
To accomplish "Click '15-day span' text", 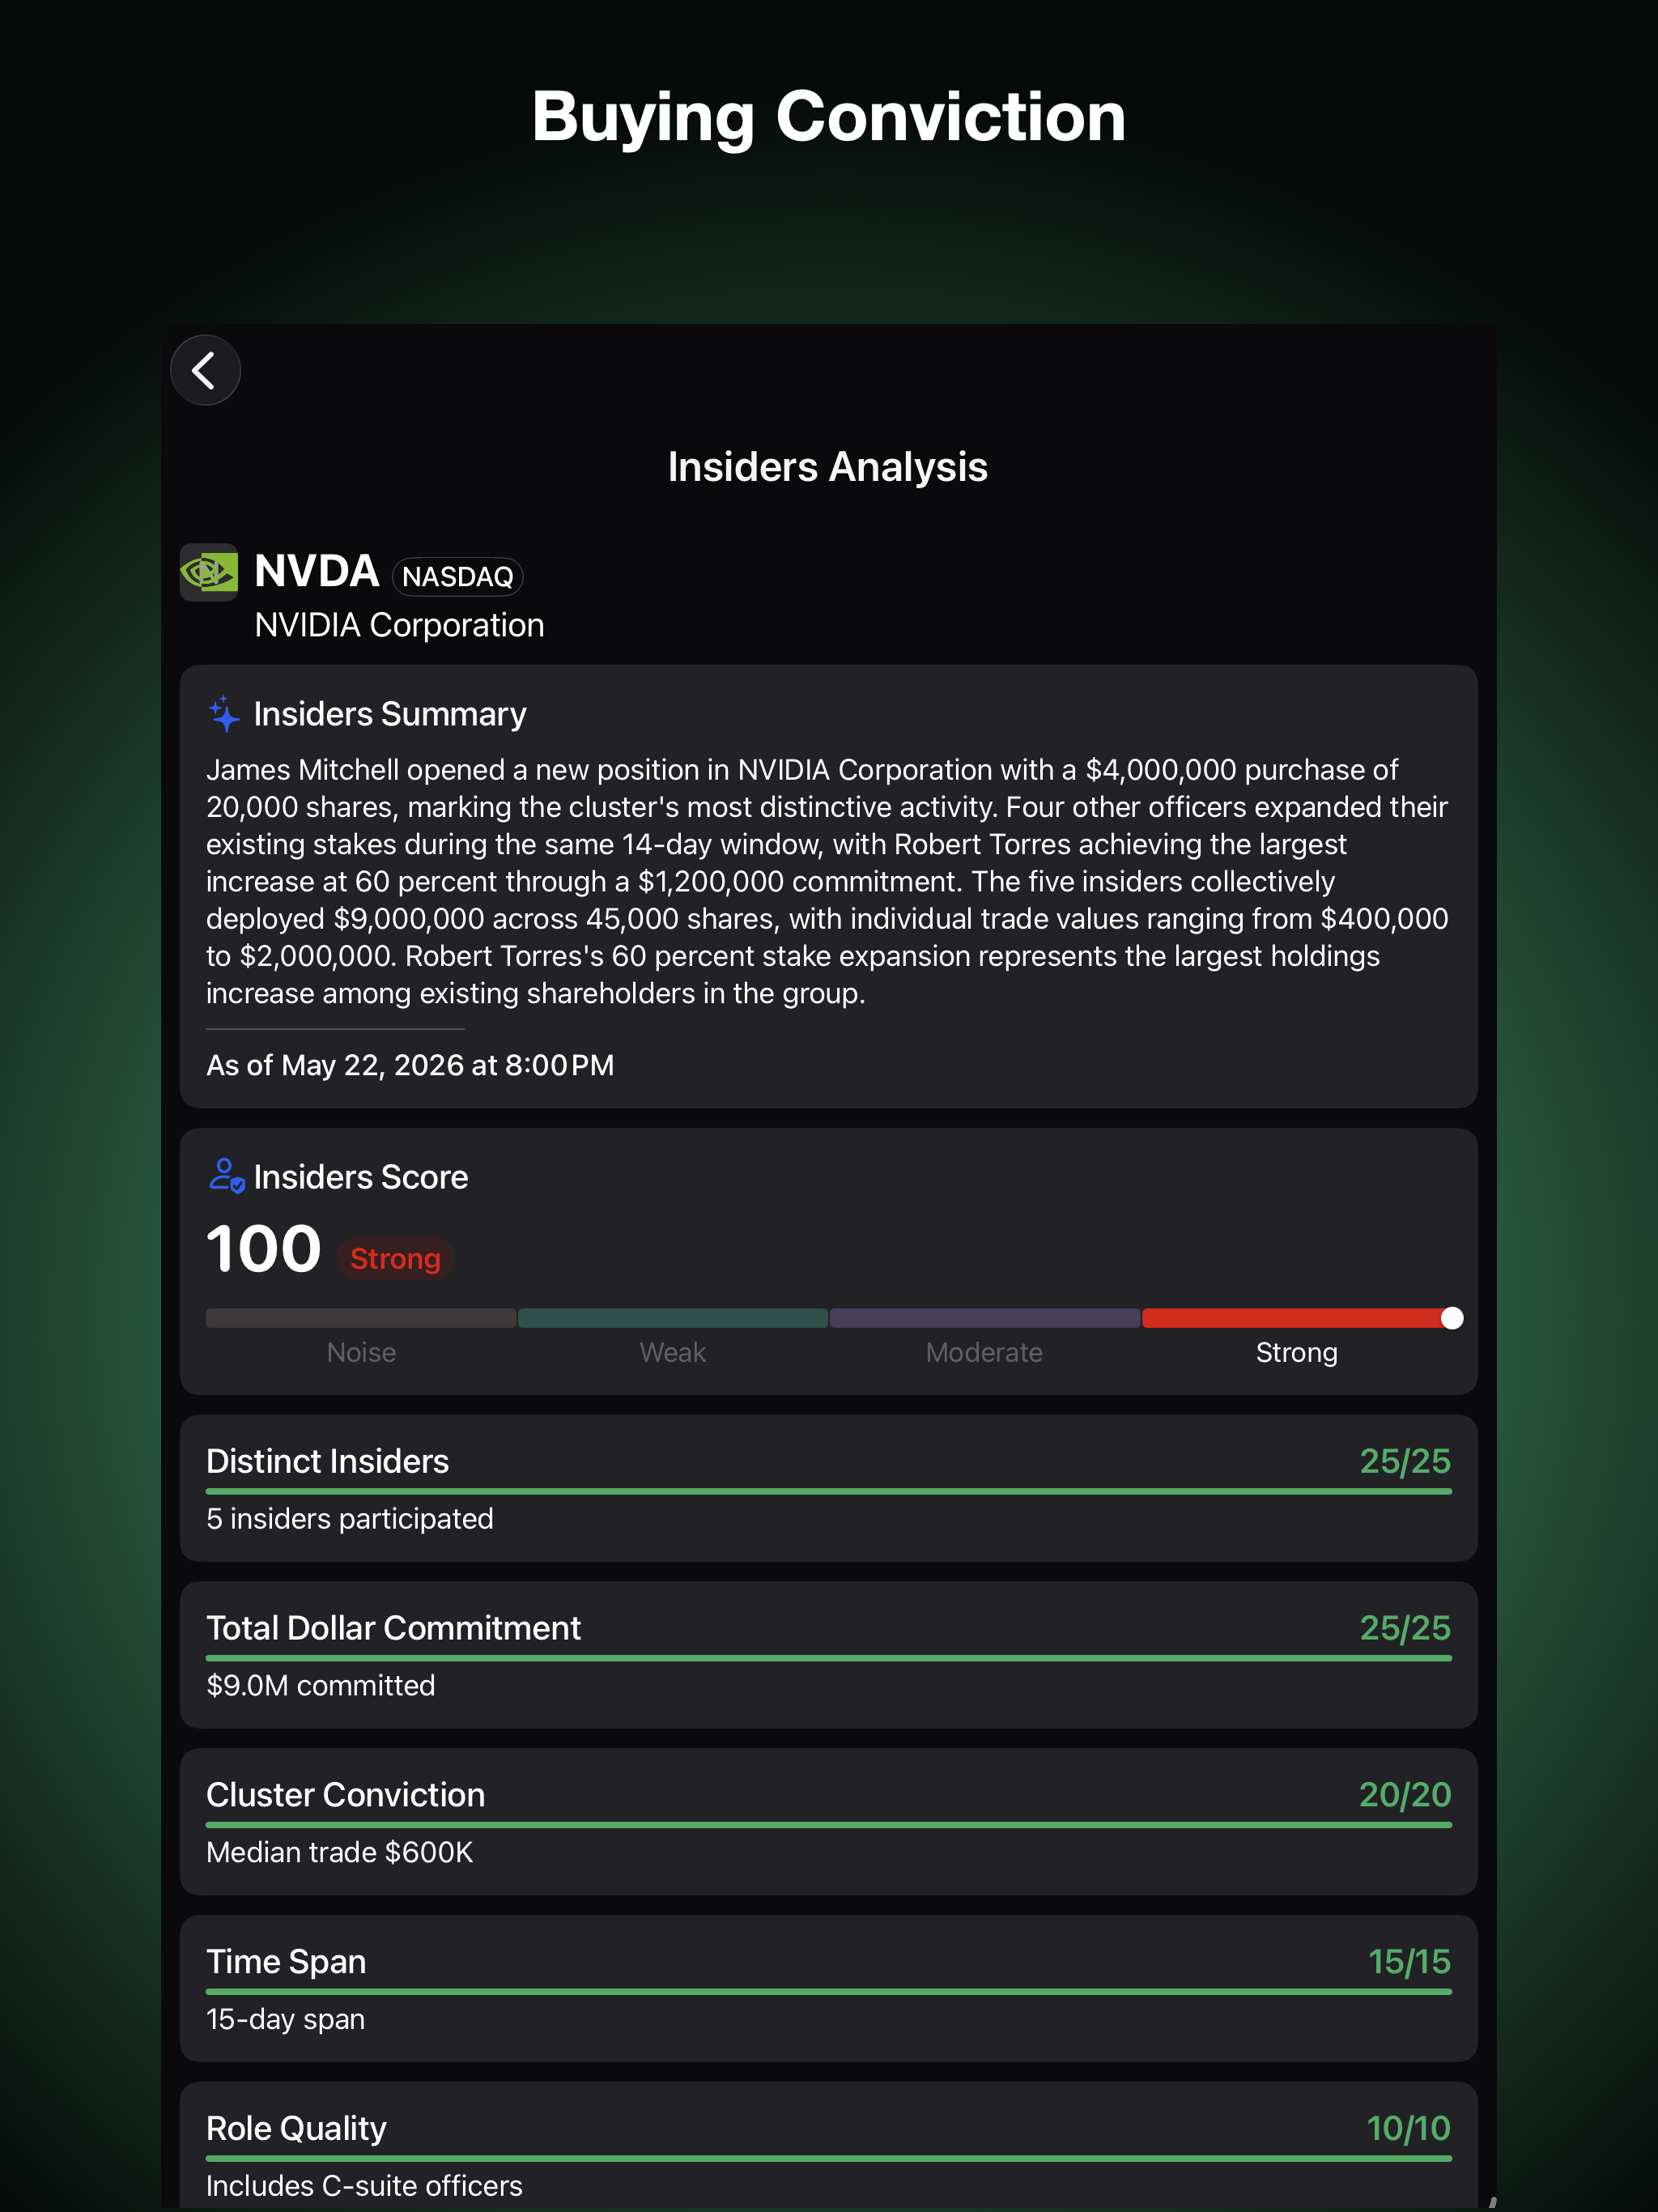I will tap(286, 2020).
